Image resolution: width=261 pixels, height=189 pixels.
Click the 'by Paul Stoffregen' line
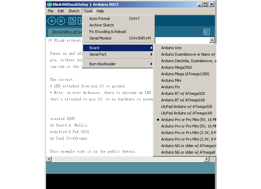click(x=68, y=138)
